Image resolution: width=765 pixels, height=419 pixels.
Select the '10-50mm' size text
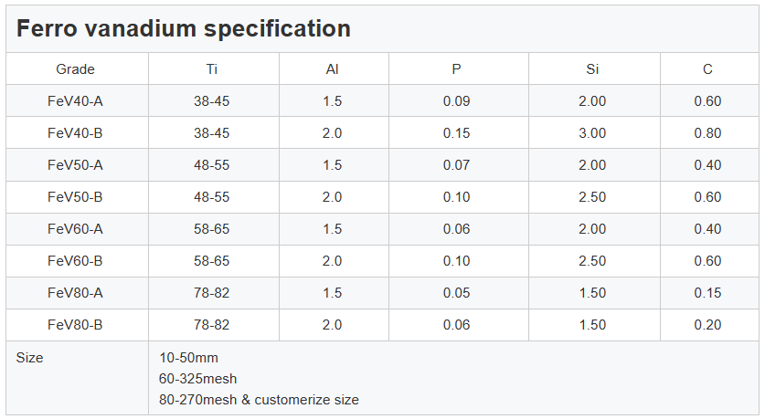[188, 358]
